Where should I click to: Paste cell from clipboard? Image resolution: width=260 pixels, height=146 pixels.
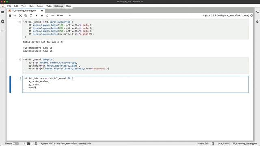[x=31, y=15]
